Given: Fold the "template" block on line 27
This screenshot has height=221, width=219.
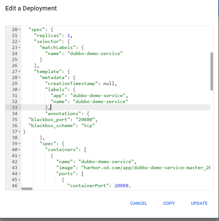Looking at the screenshot, I should (x=20, y=71).
